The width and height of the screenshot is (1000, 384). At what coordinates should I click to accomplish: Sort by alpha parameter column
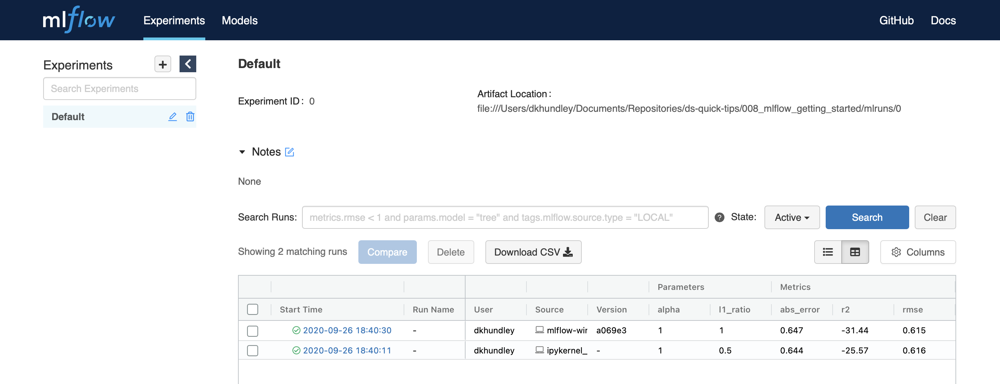coord(668,310)
